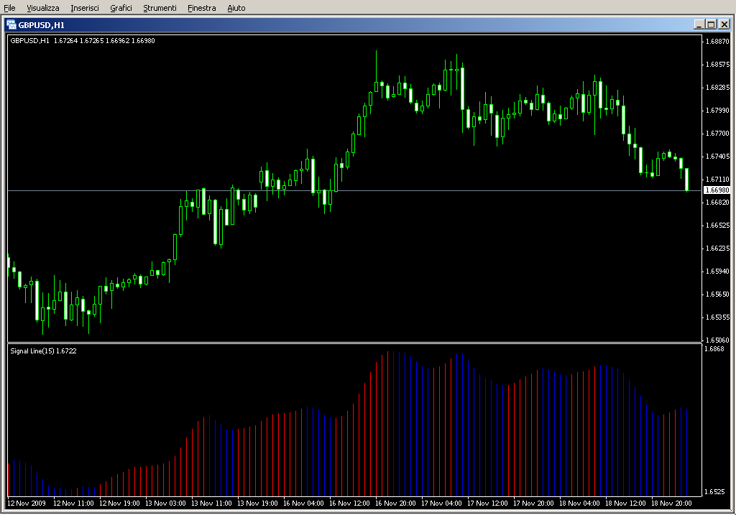Click the 17 Nov 20:00 time label
Image resolution: width=736 pixels, height=515 pixels.
click(x=533, y=504)
